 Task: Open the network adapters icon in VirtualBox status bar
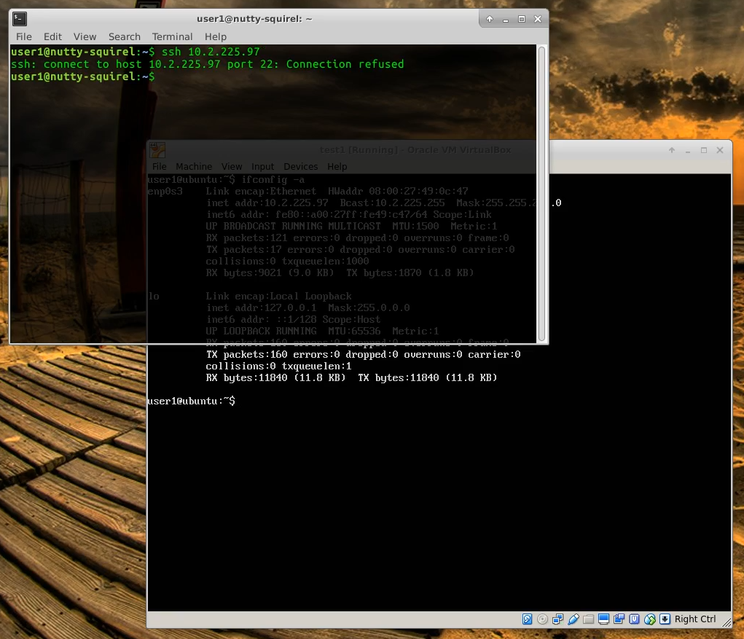click(558, 619)
